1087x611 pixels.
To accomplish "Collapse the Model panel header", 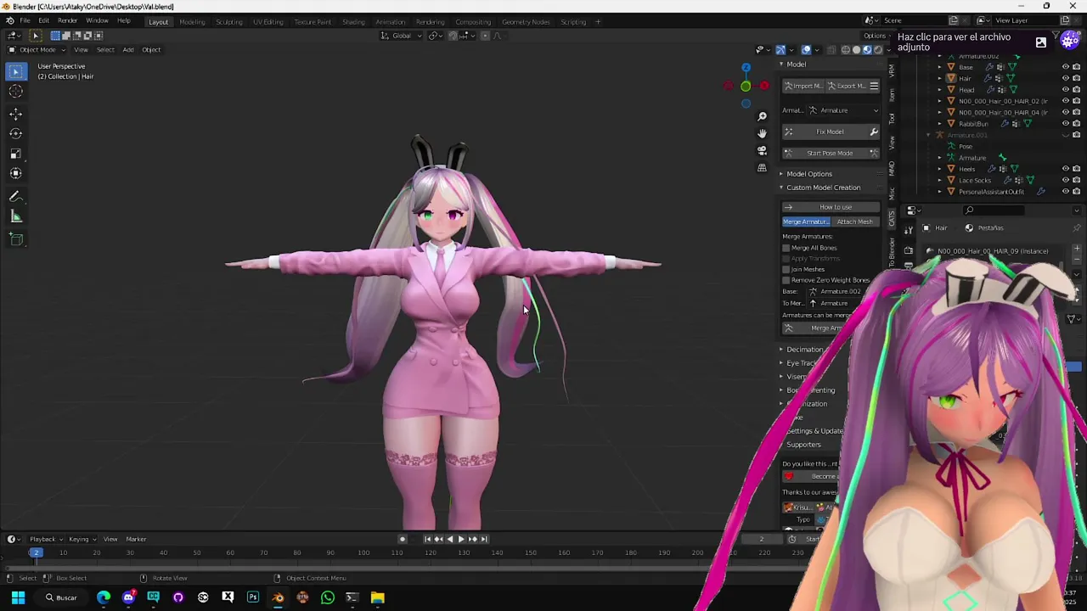I will 795,64.
